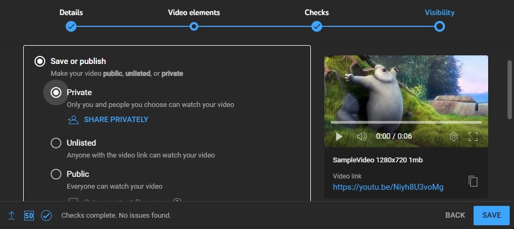Viewport: 514px width, 229px height.
Task: Click the SD processing icon
Action: coord(29,215)
